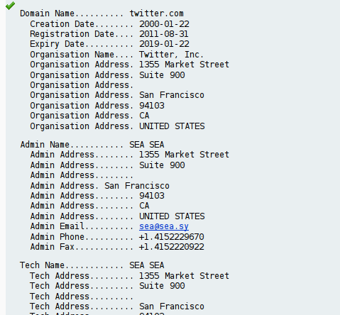Click the Admin Name SEA SEA value
This screenshot has height=315, width=340.
point(147,145)
